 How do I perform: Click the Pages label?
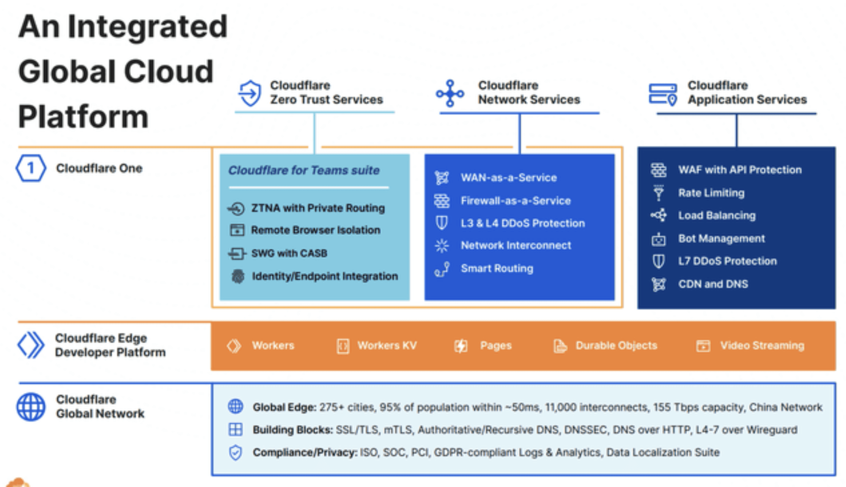click(x=496, y=346)
